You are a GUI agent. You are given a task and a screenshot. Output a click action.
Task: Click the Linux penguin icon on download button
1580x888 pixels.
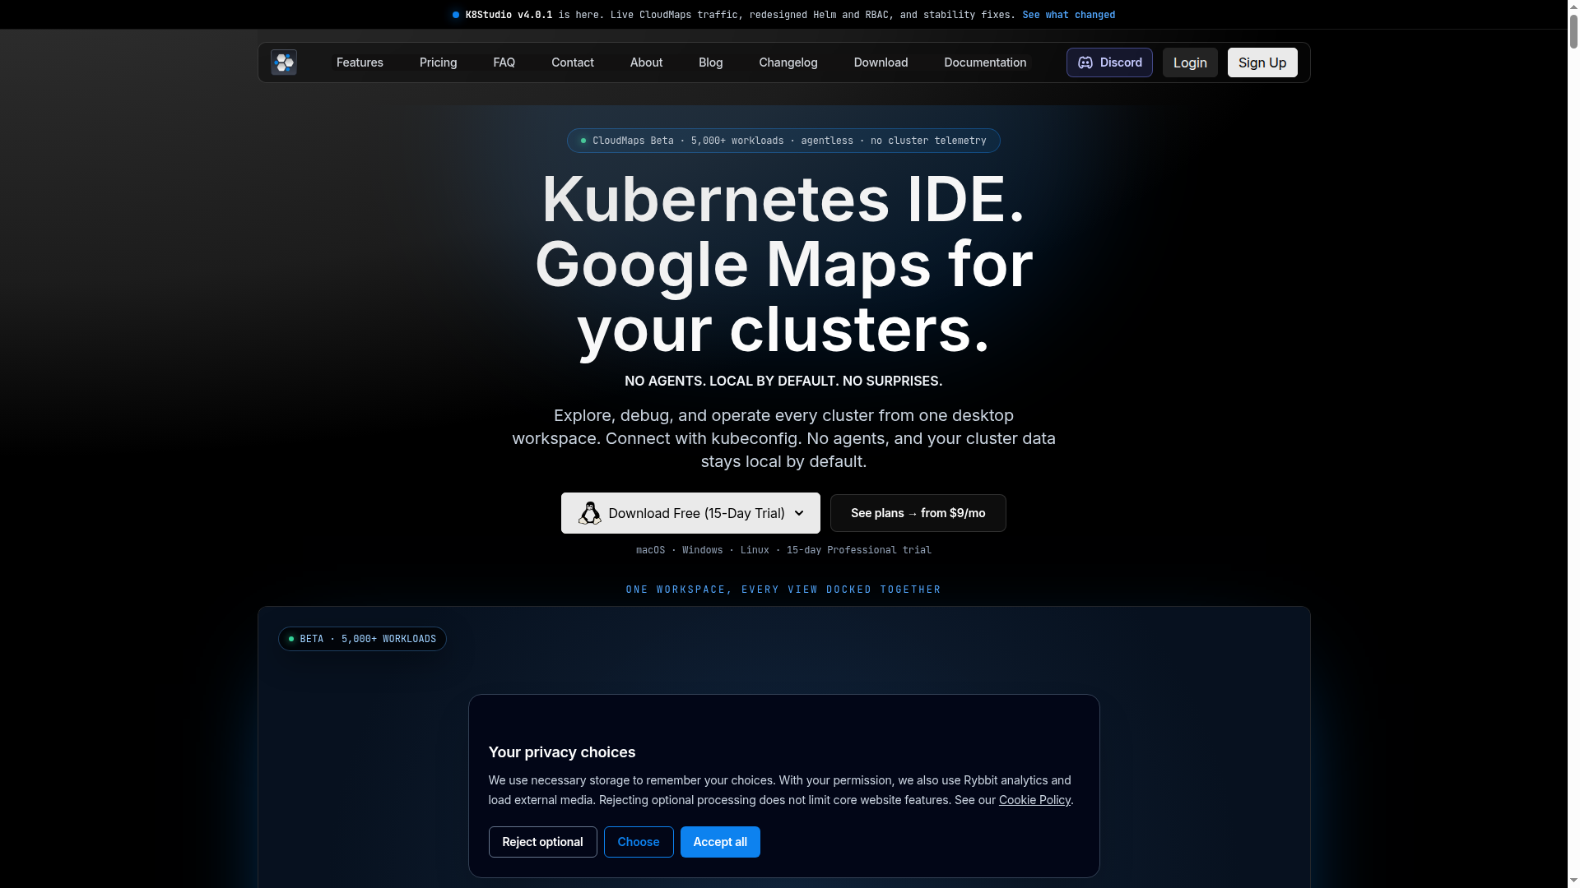click(x=590, y=513)
